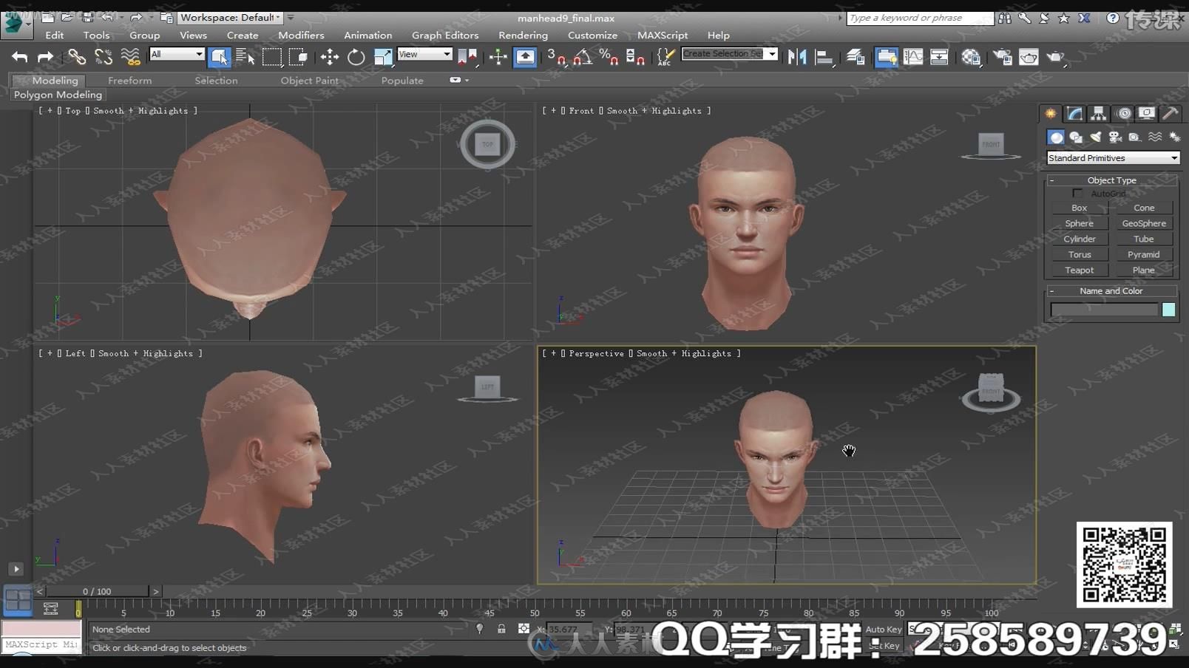Open the object color swatch
This screenshot has height=668, width=1189.
coord(1168,310)
